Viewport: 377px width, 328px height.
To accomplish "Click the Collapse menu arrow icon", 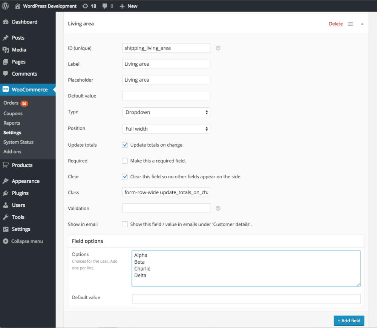I will [6, 241].
